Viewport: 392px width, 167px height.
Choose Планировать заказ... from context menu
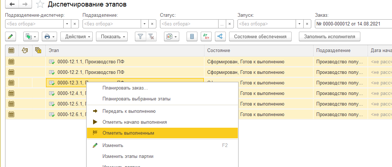point(162,88)
